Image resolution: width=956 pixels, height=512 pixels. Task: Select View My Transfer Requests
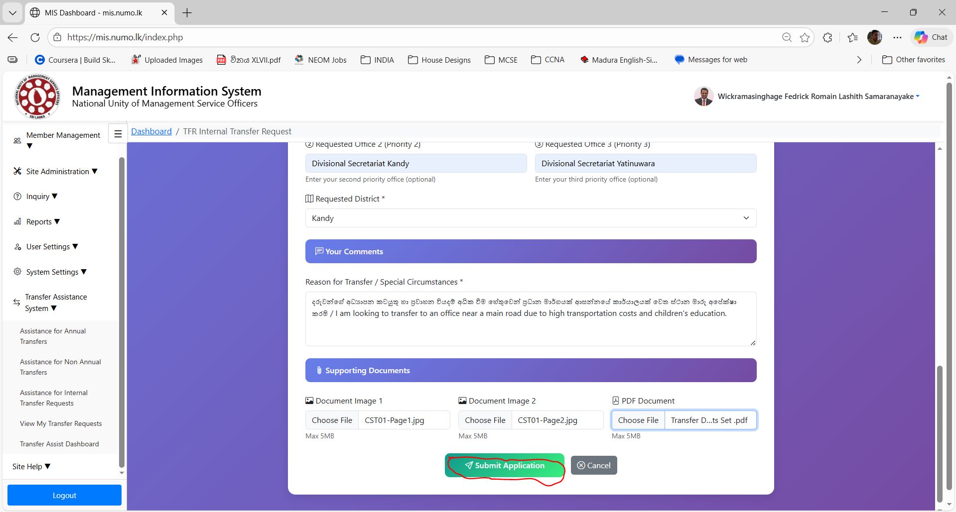click(x=61, y=423)
